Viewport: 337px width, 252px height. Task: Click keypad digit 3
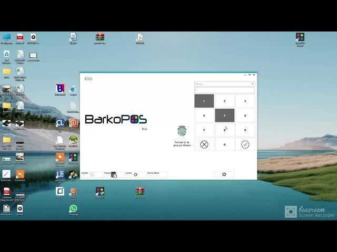245,101
